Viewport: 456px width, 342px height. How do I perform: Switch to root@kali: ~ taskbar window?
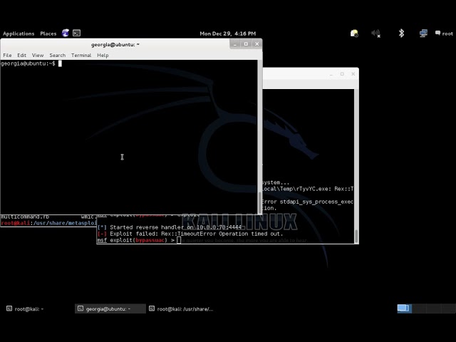point(38,309)
